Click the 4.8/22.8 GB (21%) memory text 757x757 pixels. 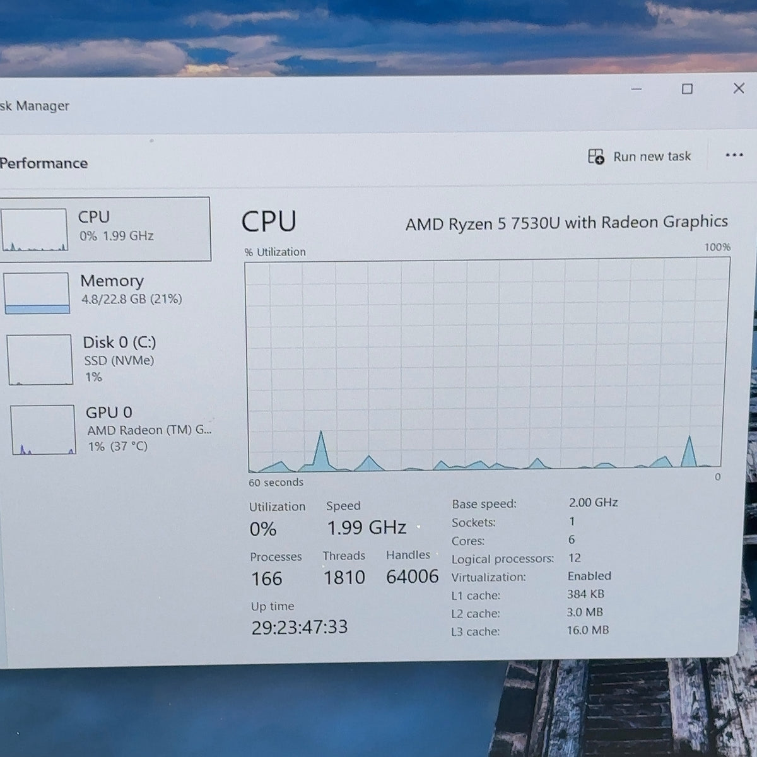coord(131,299)
